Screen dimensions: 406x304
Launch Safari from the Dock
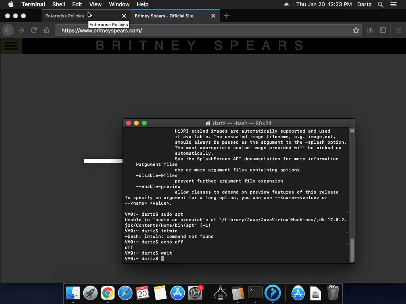click(125, 293)
